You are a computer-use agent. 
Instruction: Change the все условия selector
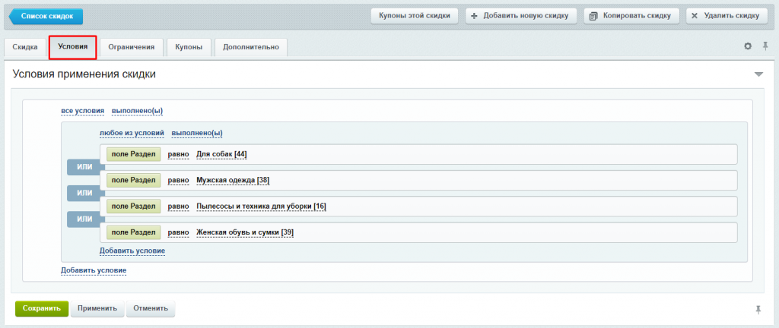82,111
